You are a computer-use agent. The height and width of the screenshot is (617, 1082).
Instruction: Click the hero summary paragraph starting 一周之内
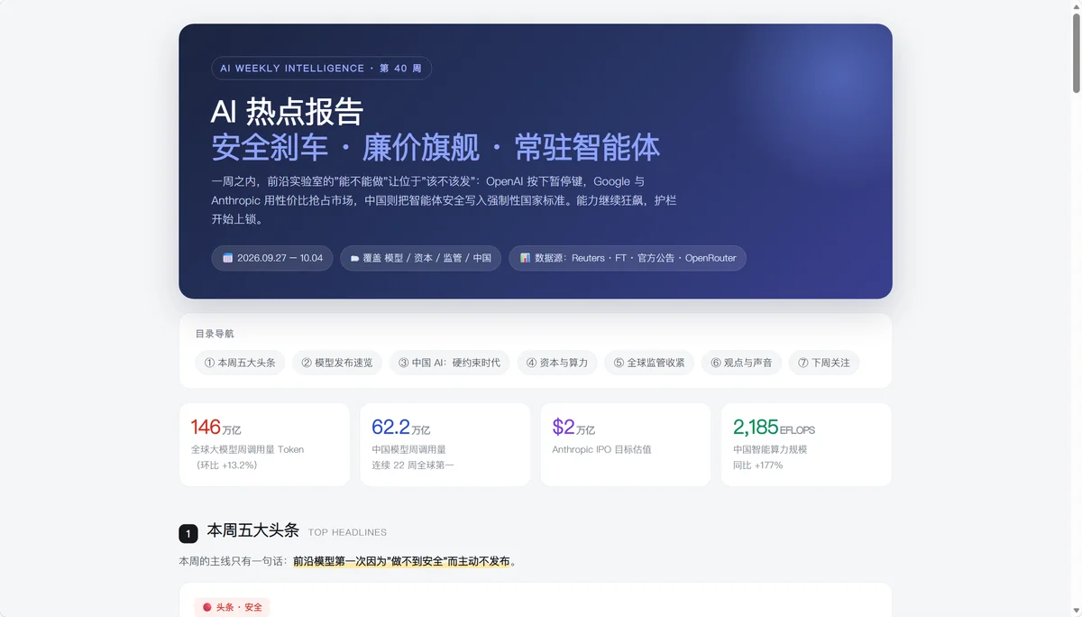tap(444, 200)
